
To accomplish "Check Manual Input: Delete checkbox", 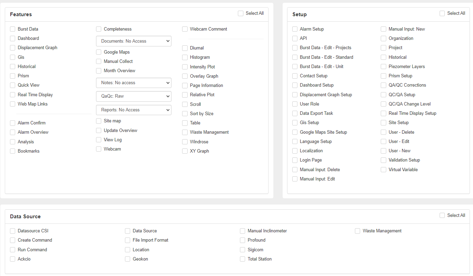I will tap(295, 170).
